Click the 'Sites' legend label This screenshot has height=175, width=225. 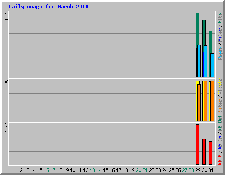[x=220, y=106]
